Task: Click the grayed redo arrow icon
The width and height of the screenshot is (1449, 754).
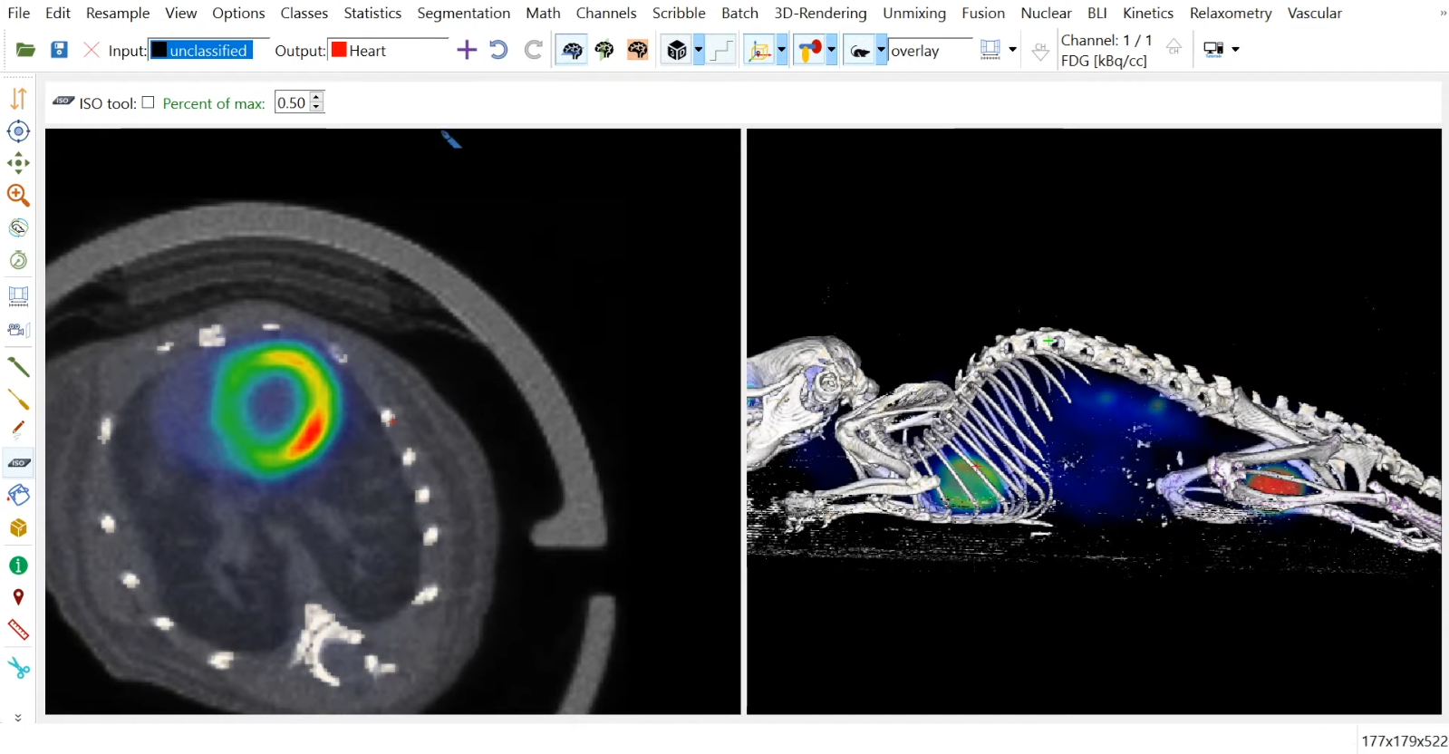Action: 534,50
